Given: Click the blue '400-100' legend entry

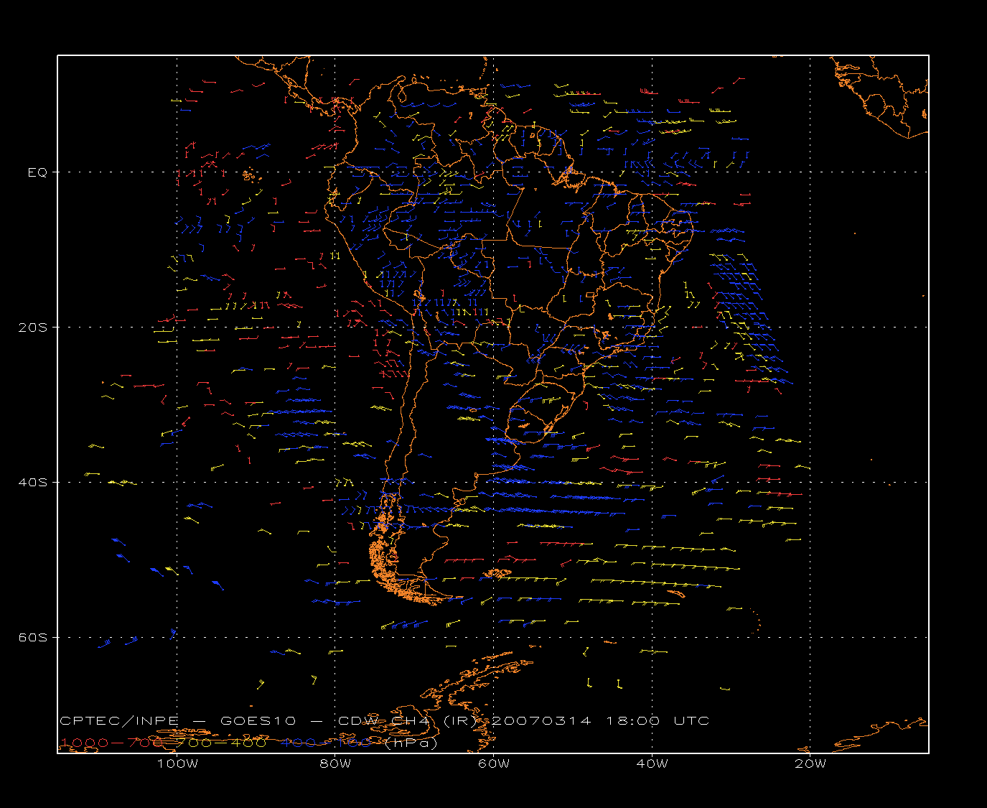Looking at the screenshot, I should (x=326, y=743).
